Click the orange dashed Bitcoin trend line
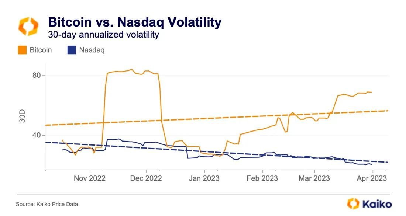 tap(217, 118)
